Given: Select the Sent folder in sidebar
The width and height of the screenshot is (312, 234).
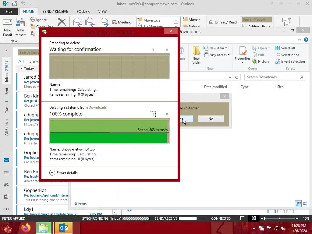Looking at the screenshot, I should (x=7, y=91).
